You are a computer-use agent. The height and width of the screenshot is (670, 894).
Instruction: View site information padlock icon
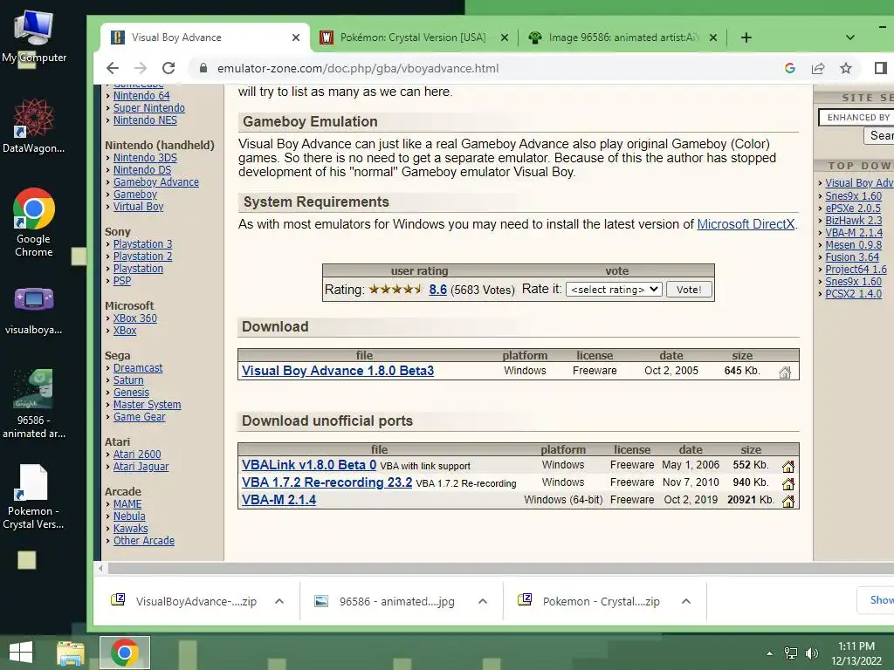click(x=203, y=68)
